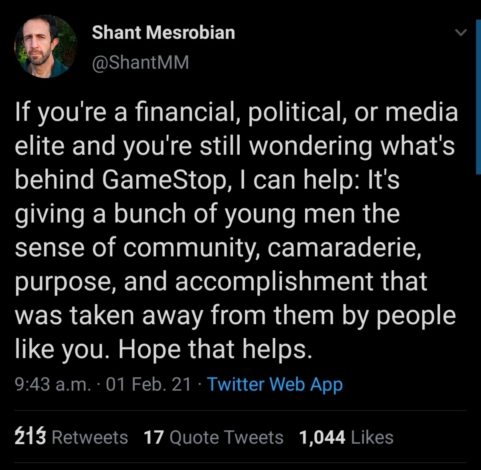The image size is (481, 470).
Task: Open the 9:43 a.m. timestamp
Action: click(53, 385)
